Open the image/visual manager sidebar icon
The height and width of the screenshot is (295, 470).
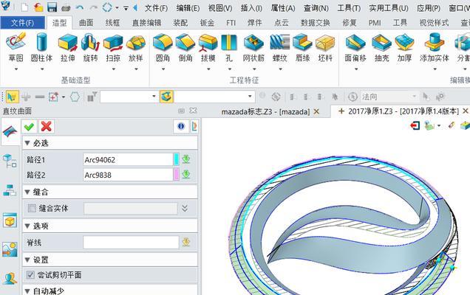[x=10, y=249]
